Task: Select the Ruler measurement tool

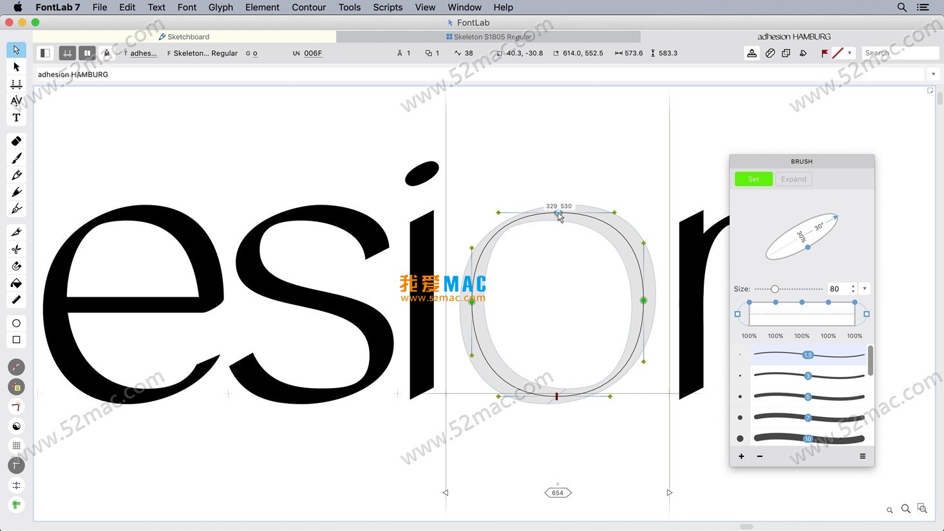Action: (x=16, y=300)
